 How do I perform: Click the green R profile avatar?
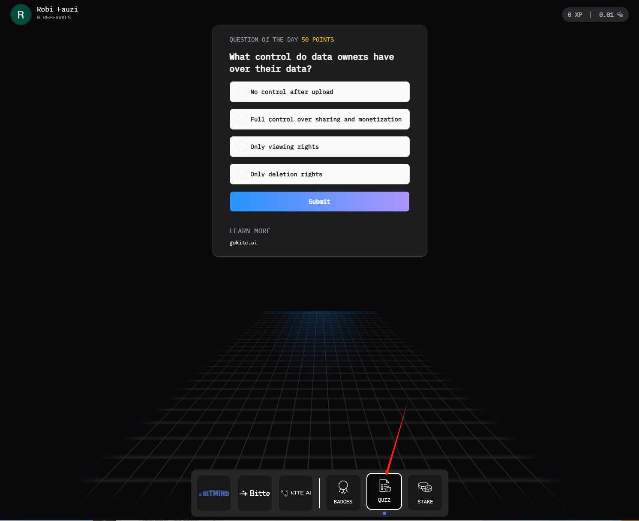[x=21, y=15]
